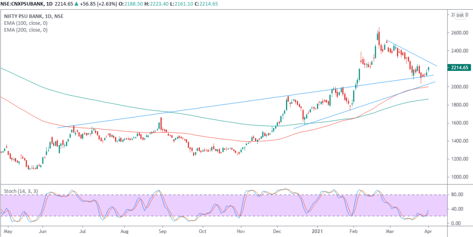Select the descending trendline from February peak

coord(411,52)
